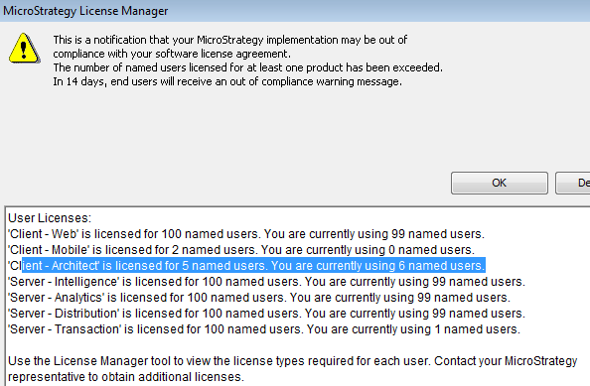Click 'compliance with your software license agreement' line
Viewport: 590px width, 386px height.
(x=172, y=54)
